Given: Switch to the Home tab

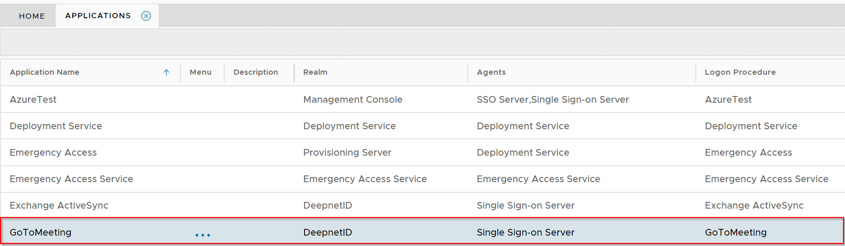Looking at the screenshot, I should click(x=32, y=16).
